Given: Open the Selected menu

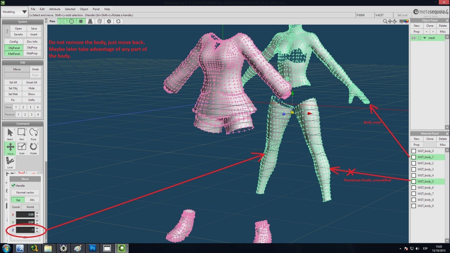Looking at the screenshot, I should pyautogui.click(x=70, y=9).
